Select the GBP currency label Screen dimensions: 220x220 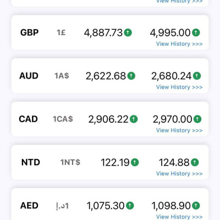[29, 32]
